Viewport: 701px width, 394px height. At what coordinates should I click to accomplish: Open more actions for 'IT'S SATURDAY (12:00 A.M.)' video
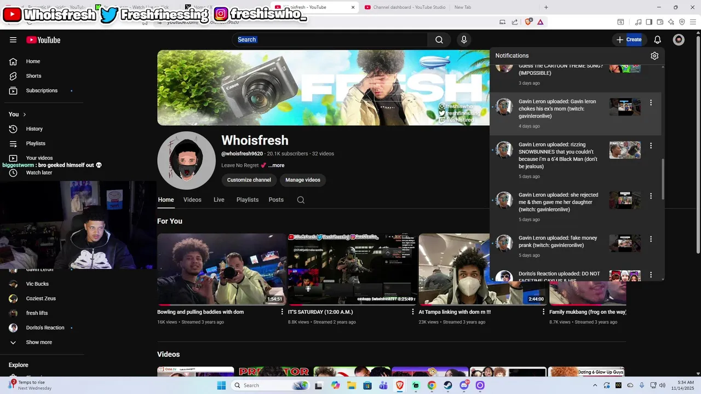tap(413, 312)
